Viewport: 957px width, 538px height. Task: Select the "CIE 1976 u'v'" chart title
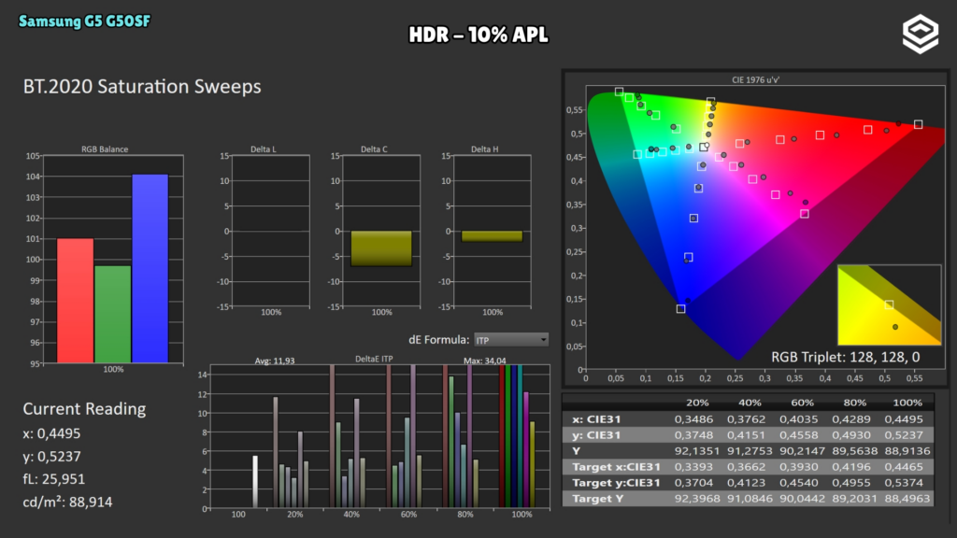click(755, 80)
